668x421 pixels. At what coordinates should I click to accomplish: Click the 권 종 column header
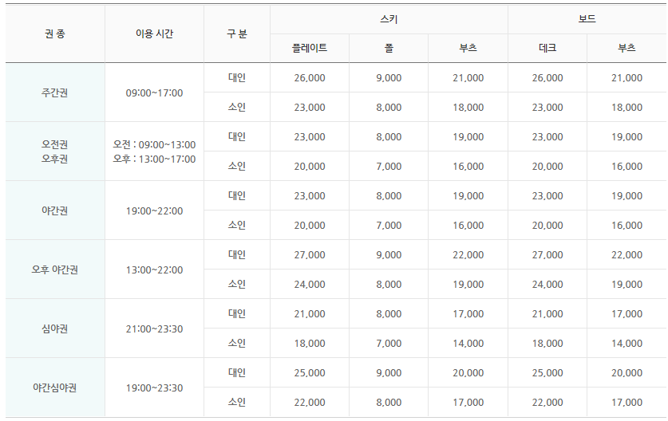tap(55, 33)
